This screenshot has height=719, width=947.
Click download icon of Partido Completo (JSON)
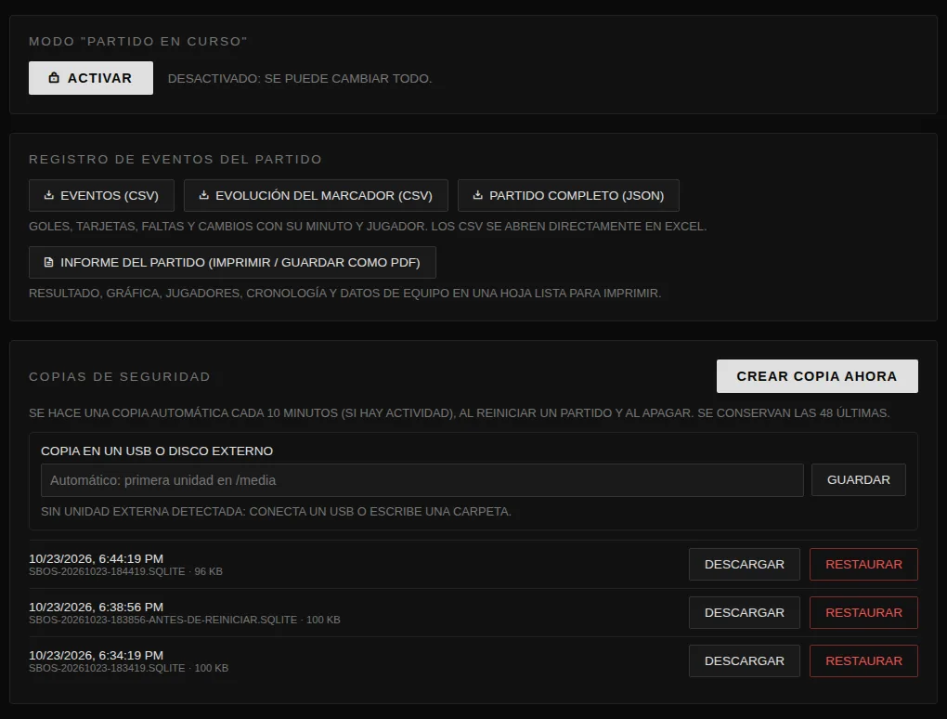pos(478,195)
